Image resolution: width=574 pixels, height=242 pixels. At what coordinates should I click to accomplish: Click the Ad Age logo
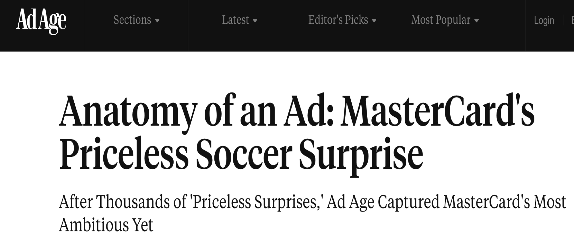pos(42,21)
